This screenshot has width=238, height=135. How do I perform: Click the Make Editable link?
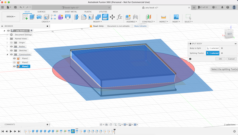tap(141, 26)
